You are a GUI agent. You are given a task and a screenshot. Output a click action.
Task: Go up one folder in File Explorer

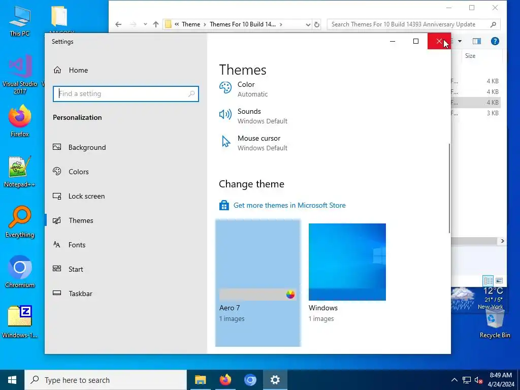tap(156, 24)
